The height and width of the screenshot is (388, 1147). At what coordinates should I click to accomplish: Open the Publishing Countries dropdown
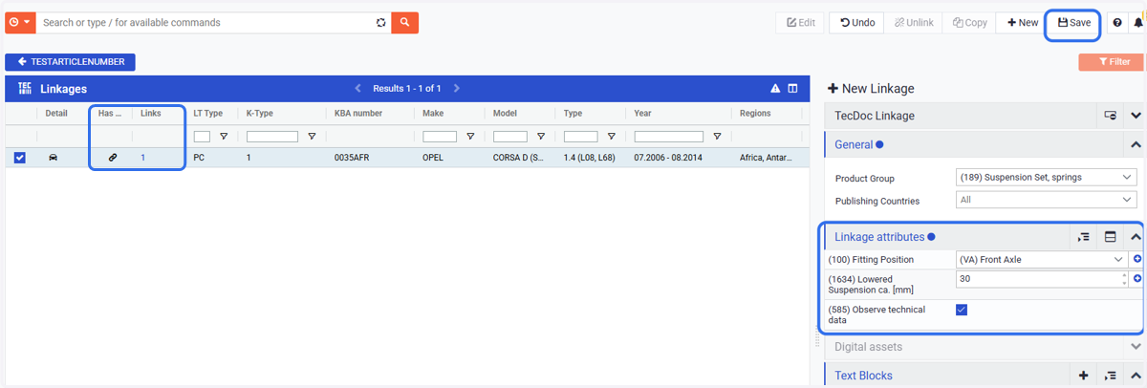pos(1046,200)
